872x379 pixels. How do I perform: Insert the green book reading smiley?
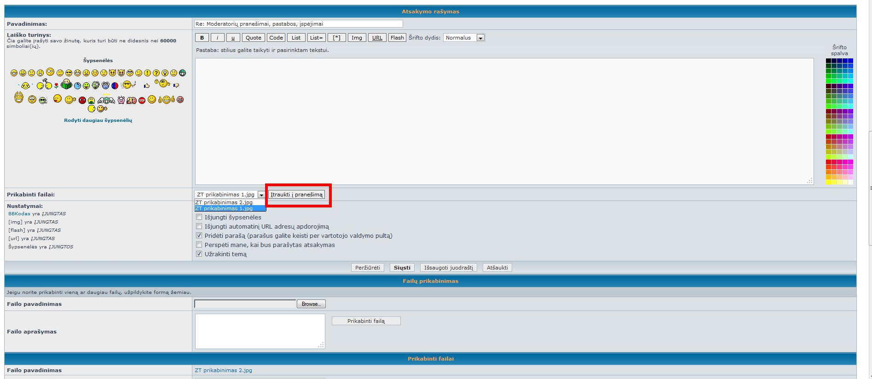pos(67,85)
